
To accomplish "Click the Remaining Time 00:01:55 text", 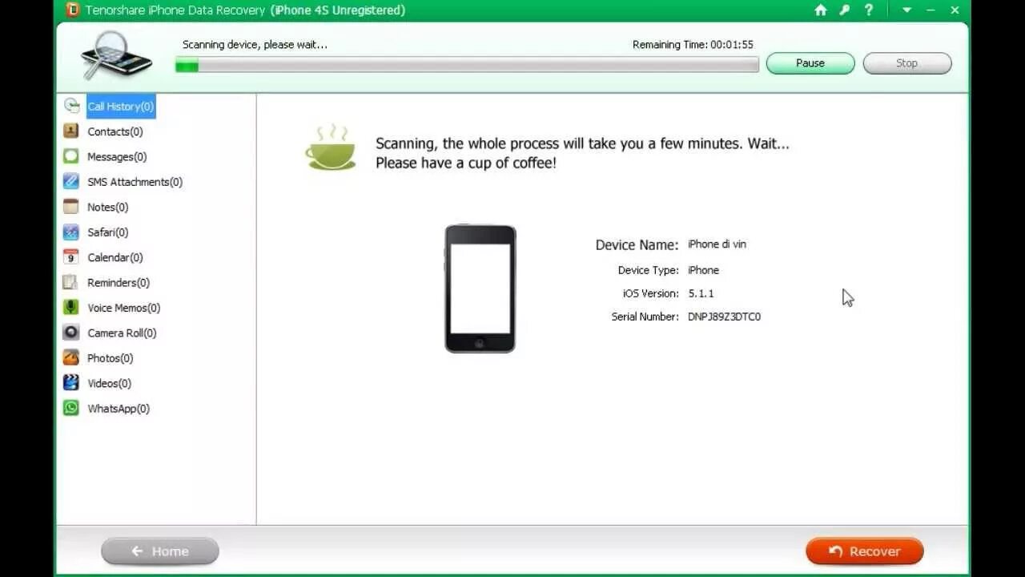I will click(x=693, y=45).
